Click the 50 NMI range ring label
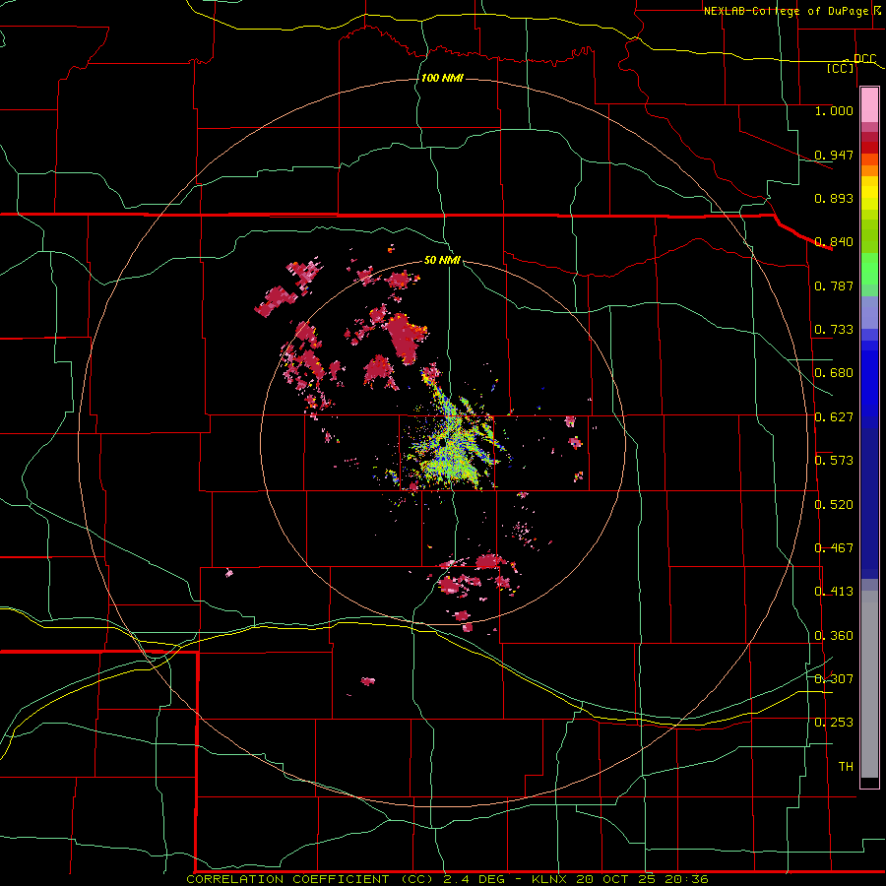The image size is (886, 886). 442,260
